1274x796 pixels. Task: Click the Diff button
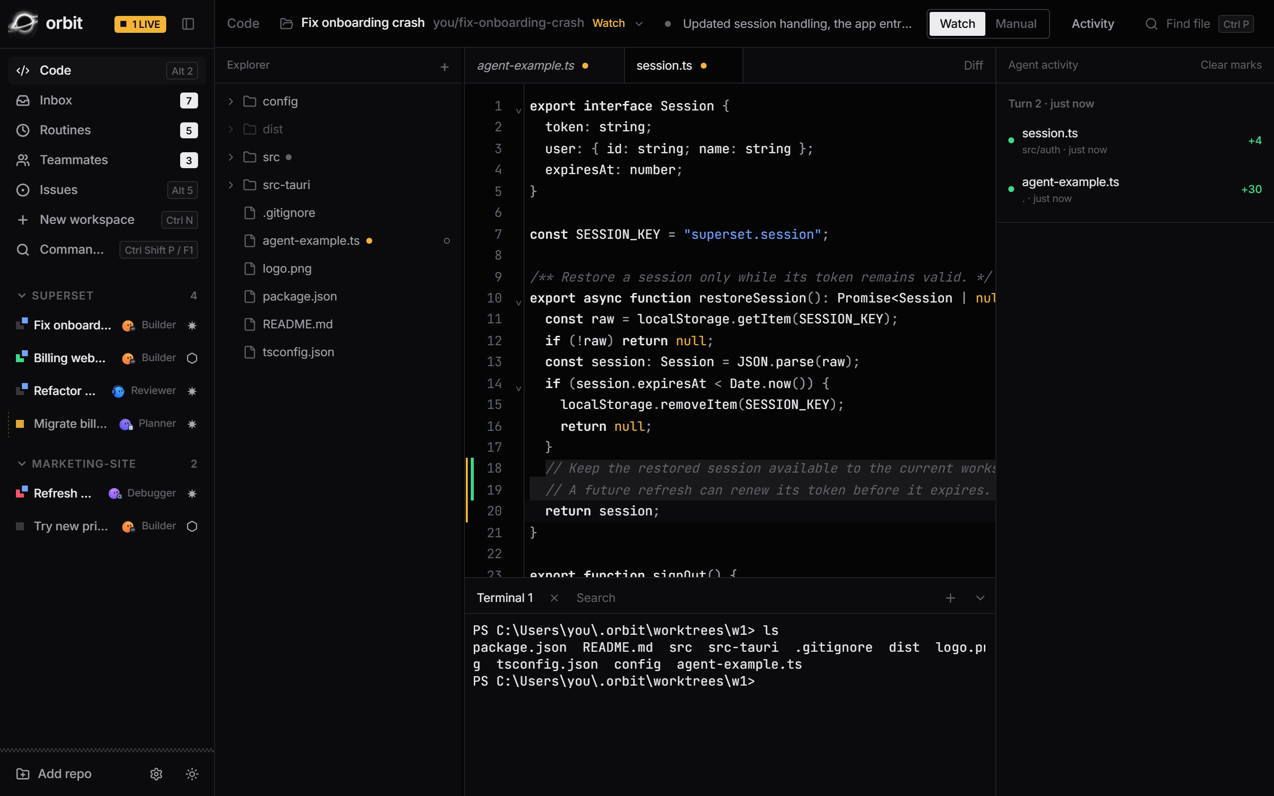(973, 66)
